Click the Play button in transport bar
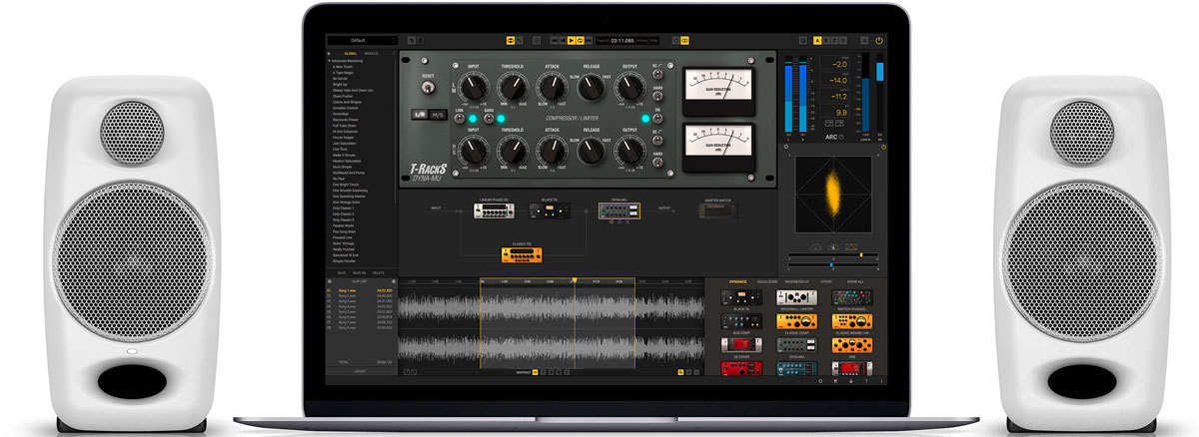 571,41
